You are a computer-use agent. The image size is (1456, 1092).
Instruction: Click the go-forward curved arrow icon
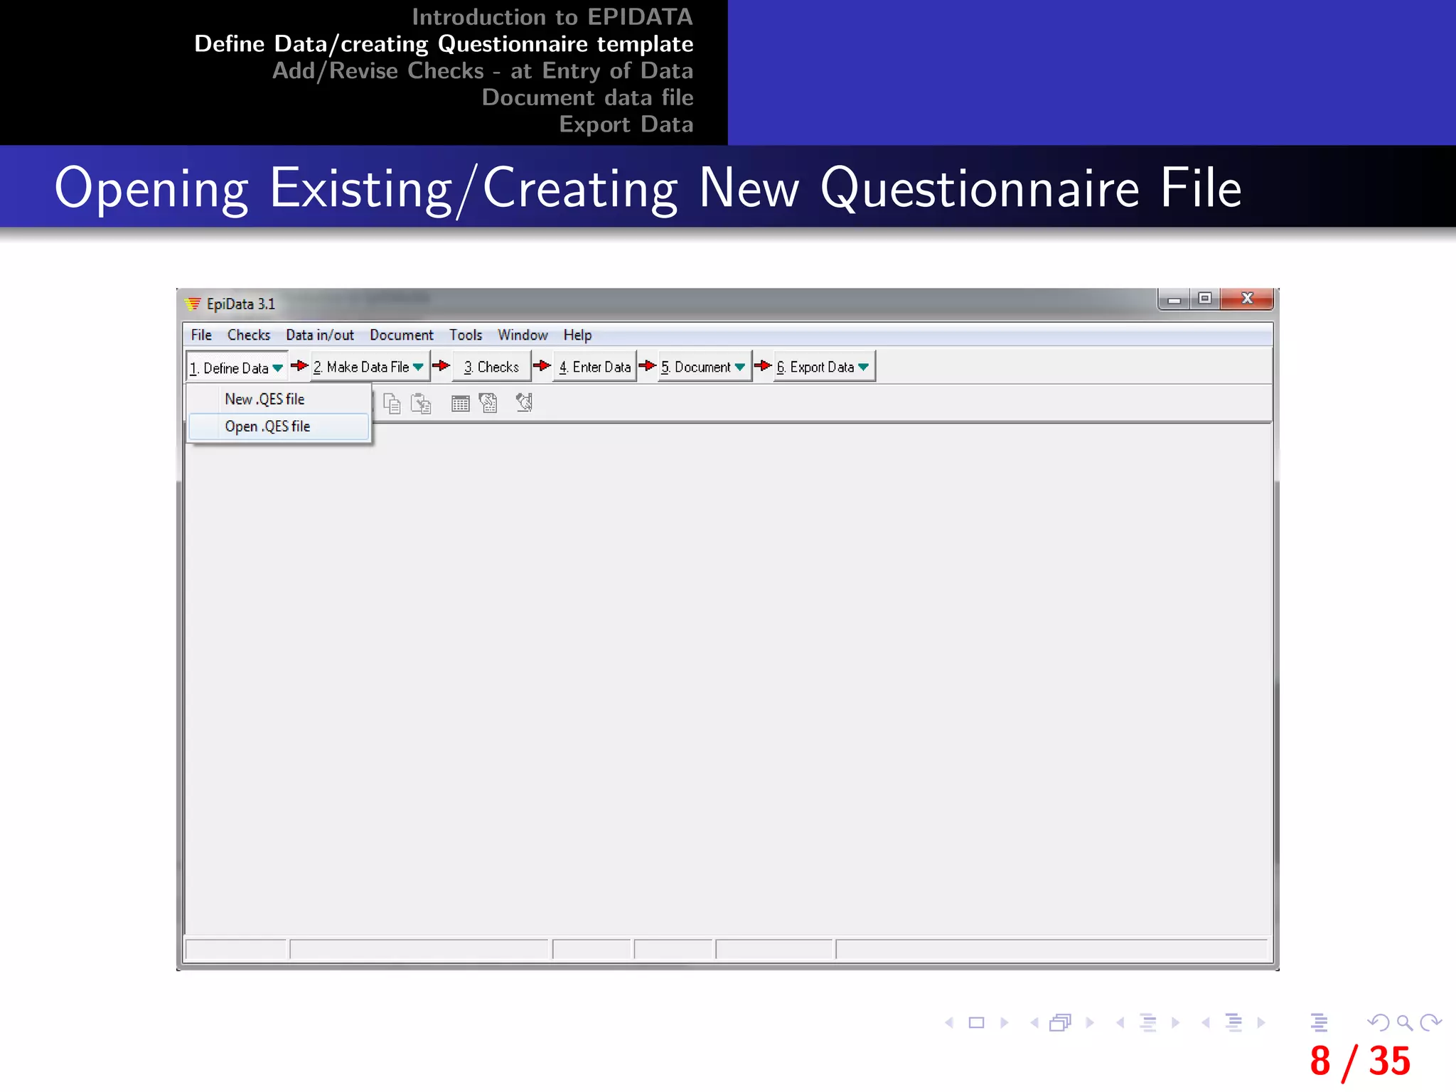(1430, 1022)
